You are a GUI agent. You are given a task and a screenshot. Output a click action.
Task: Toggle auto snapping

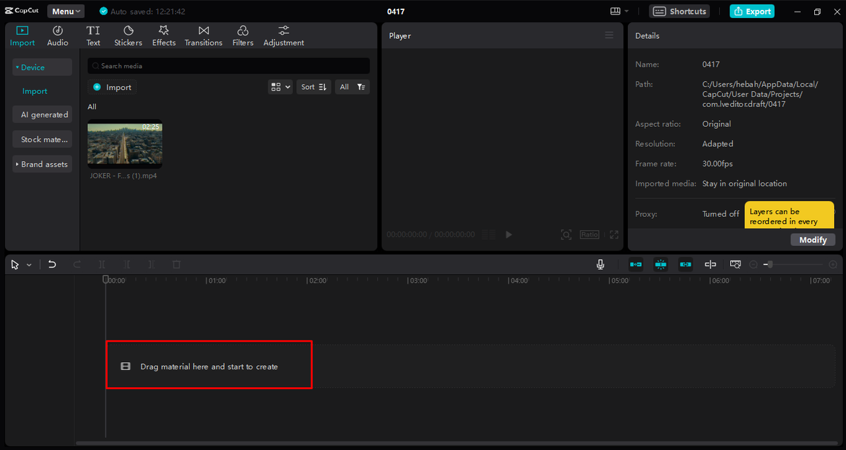[x=661, y=264]
